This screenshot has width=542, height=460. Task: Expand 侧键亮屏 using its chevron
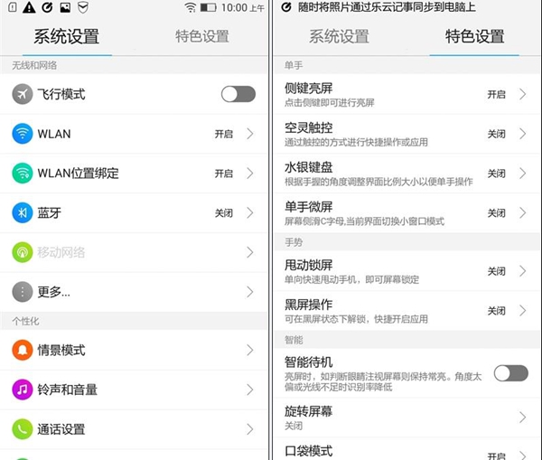pyautogui.click(x=522, y=94)
